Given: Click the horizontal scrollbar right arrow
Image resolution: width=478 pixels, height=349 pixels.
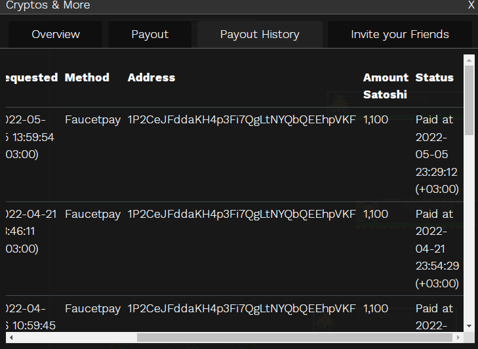Looking at the screenshot, I should click(x=458, y=337).
